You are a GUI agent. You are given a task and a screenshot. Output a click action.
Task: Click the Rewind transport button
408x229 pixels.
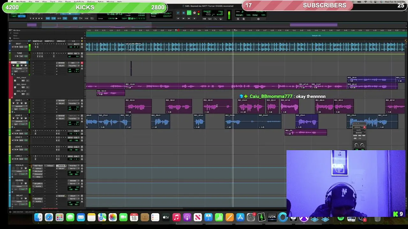click(x=183, y=18)
